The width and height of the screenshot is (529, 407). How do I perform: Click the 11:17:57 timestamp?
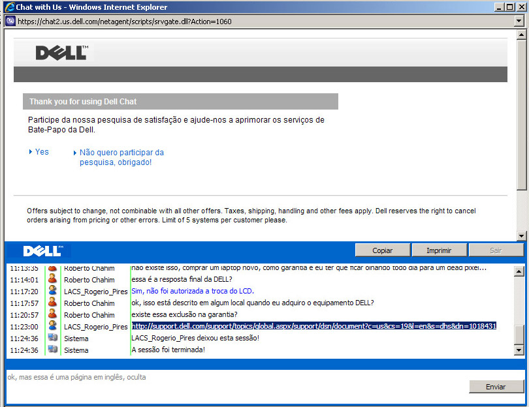point(24,303)
